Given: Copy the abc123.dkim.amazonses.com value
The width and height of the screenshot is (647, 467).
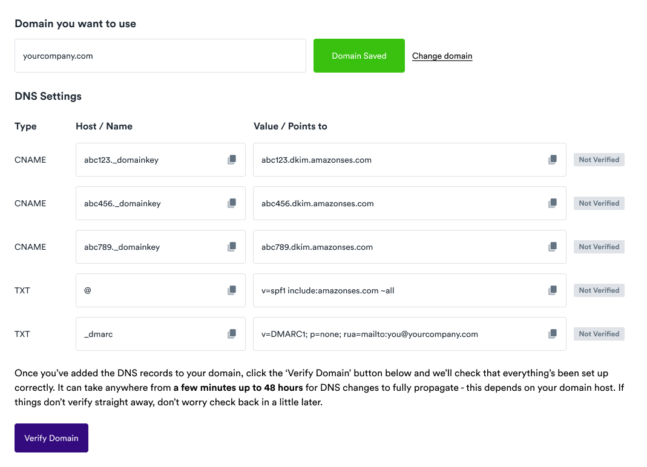Looking at the screenshot, I should point(552,160).
